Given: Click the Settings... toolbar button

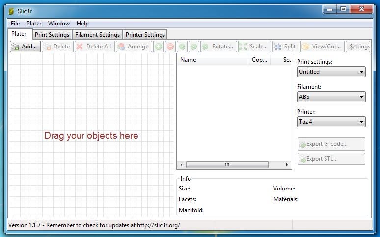Looking at the screenshot, I should click(358, 47).
